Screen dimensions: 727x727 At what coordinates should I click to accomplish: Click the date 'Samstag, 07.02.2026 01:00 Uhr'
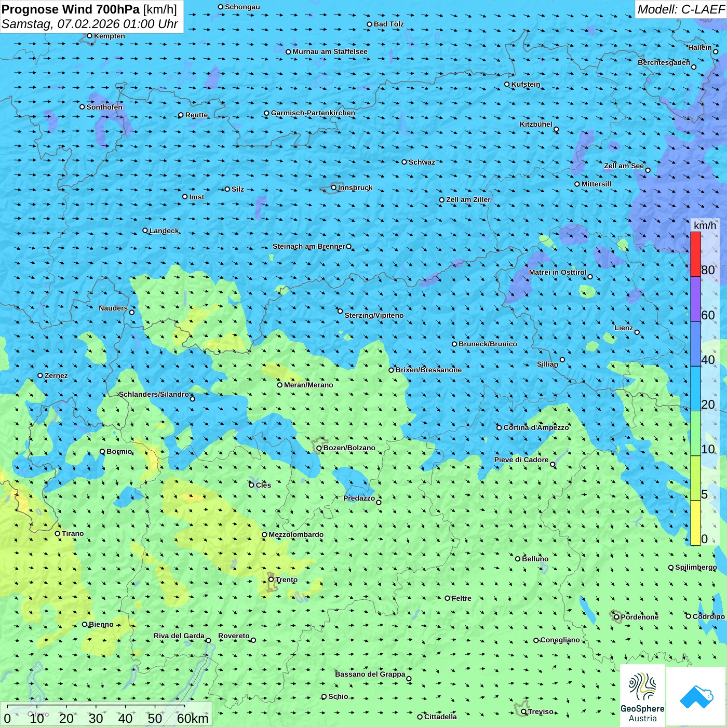click(x=90, y=24)
